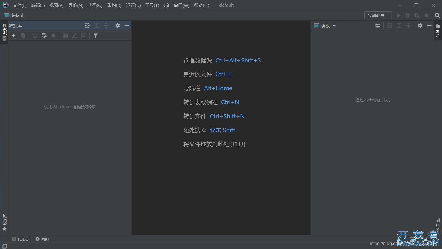Screen dimensions: 442x249
Task: Open the TODO tool window tab
Action: [20, 239]
